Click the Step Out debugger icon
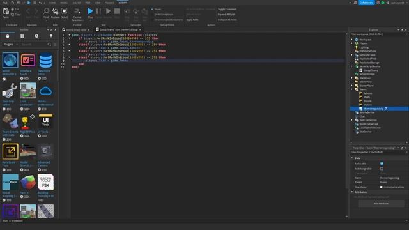This screenshot has width=409, height=230. click(x=144, y=11)
